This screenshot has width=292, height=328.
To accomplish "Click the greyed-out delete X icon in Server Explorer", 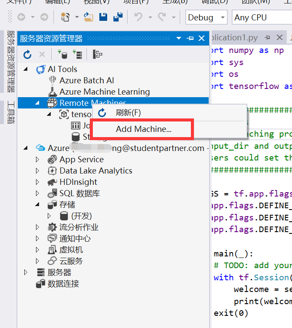I will (x=42, y=55).
